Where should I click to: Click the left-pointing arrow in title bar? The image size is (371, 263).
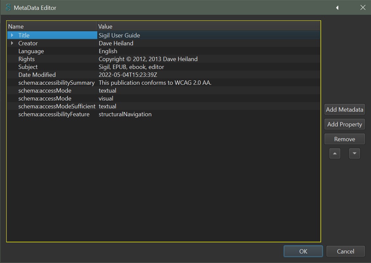pos(337,8)
